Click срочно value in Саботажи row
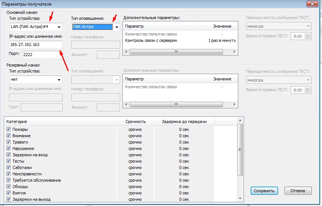Image resolution: width=322 pixels, height=206 pixels. [135, 167]
